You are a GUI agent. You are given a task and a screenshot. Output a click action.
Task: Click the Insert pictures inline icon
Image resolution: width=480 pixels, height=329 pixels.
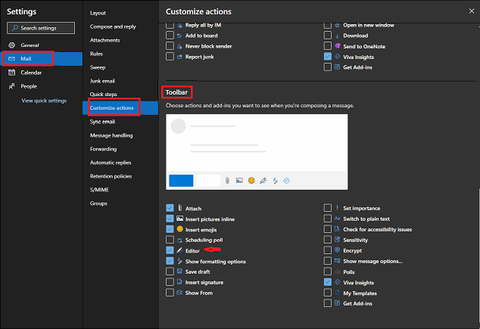(x=180, y=219)
